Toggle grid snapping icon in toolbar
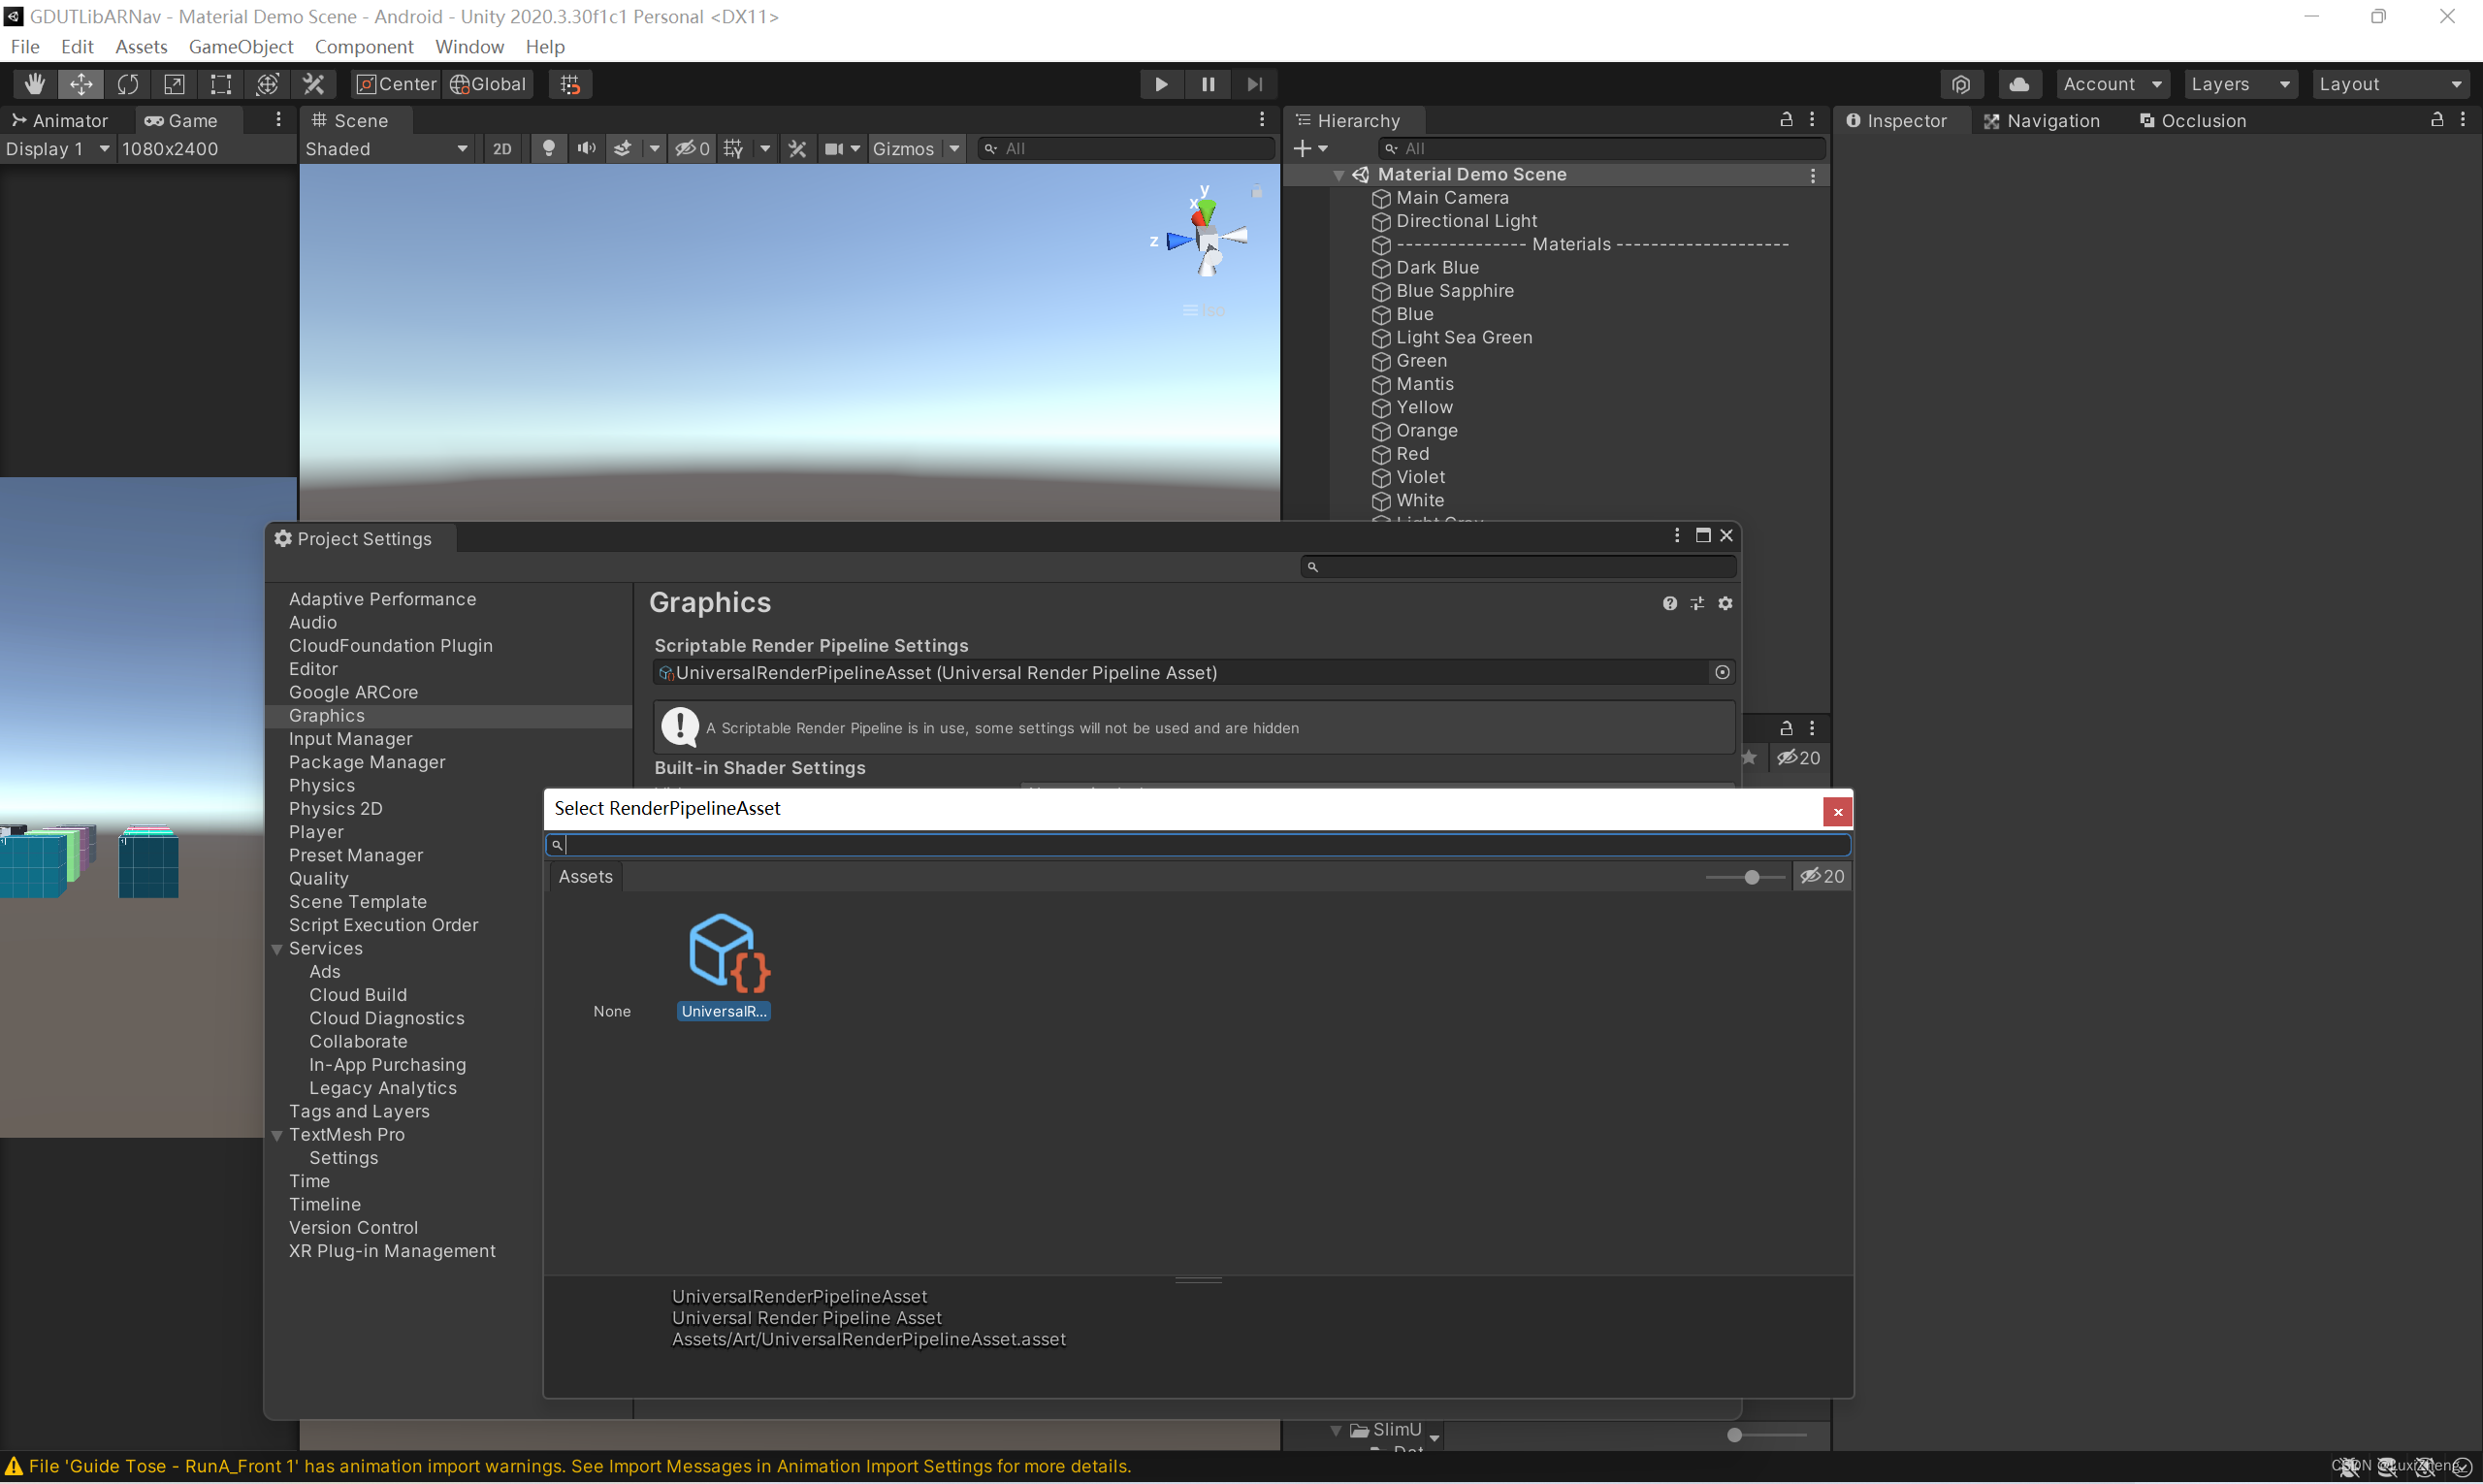 coord(570,84)
